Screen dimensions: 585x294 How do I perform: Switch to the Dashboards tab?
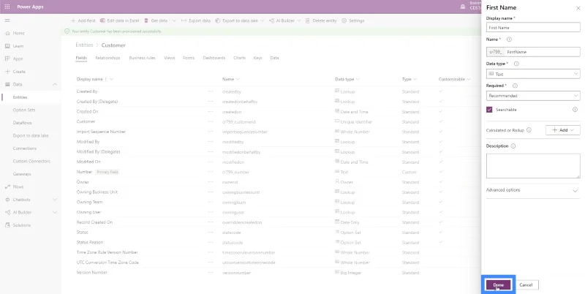[214, 58]
